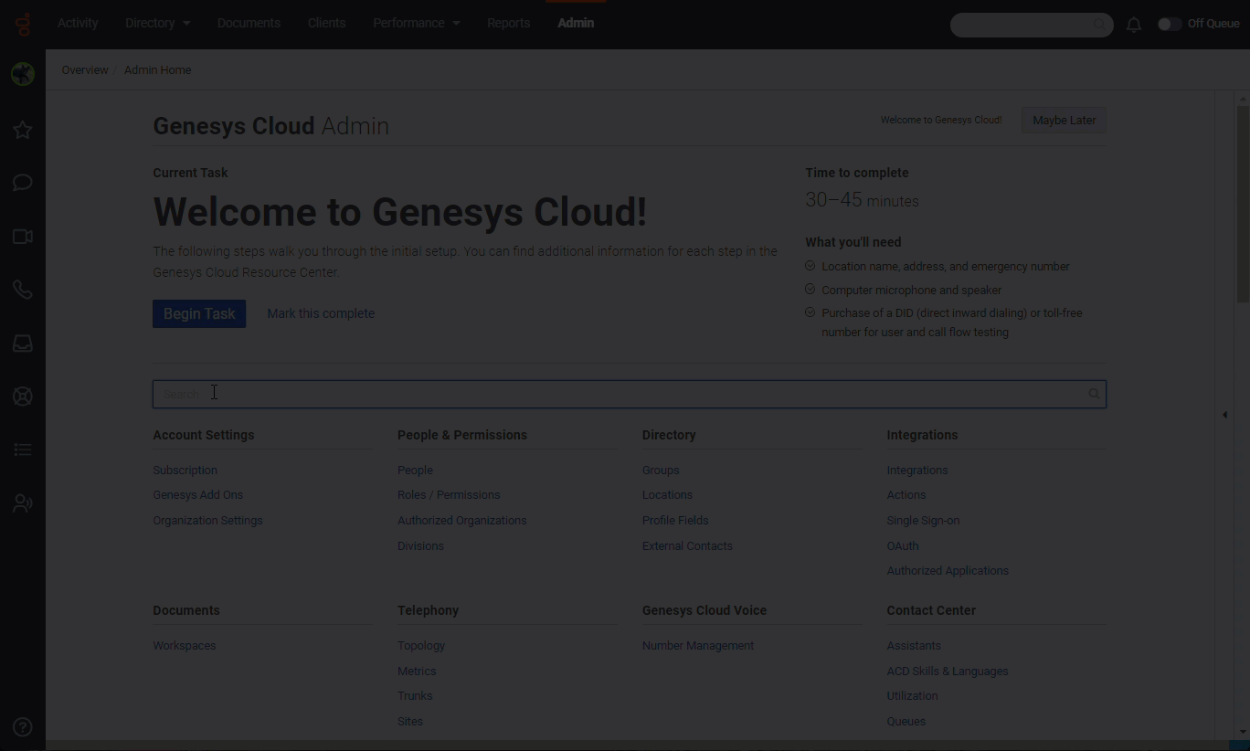The height and width of the screenshot is (751, 1250).
Task: Open ACD Skills & Languages
Action: 948,672
